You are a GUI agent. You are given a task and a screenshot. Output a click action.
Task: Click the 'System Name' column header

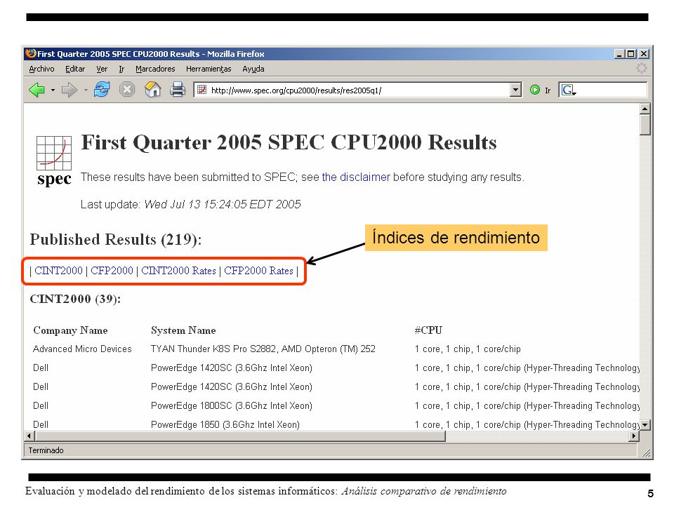pos(183,330)
